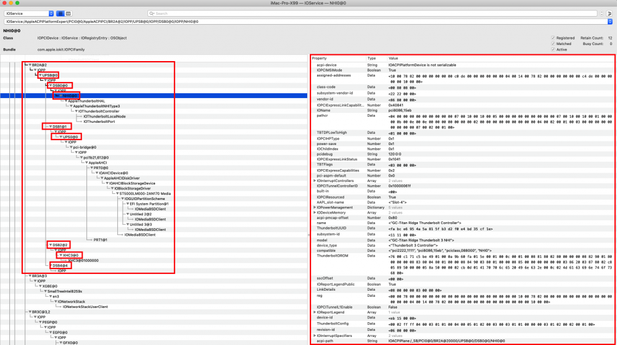
Task: Click the IOService registry path field
Action: pos(306,22)
